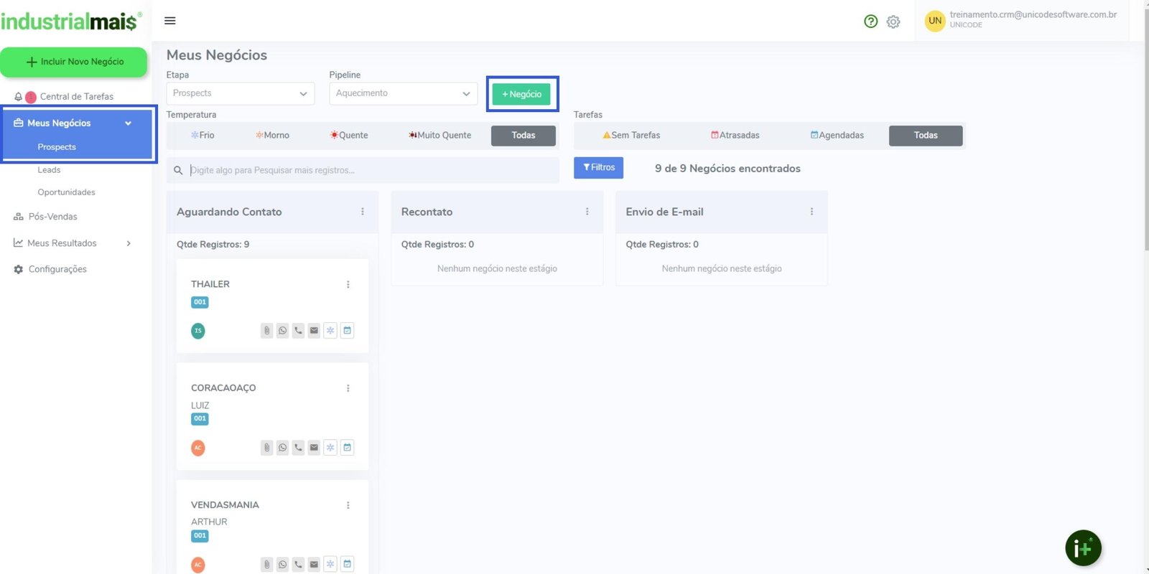Click the email envelope on the VENDASMANIA card
Viewport: 1149px width, 574px height.
pos(314,565)
